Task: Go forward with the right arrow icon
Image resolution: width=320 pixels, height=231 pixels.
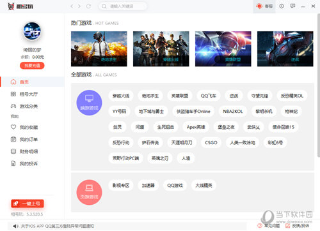Action: pyautogui.click(x=79, y=6)
